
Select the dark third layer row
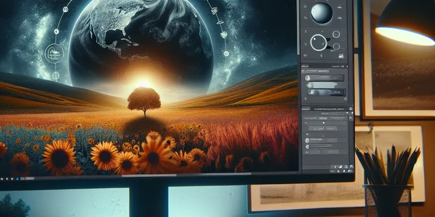pyautogui.click(x=326, y=92)
